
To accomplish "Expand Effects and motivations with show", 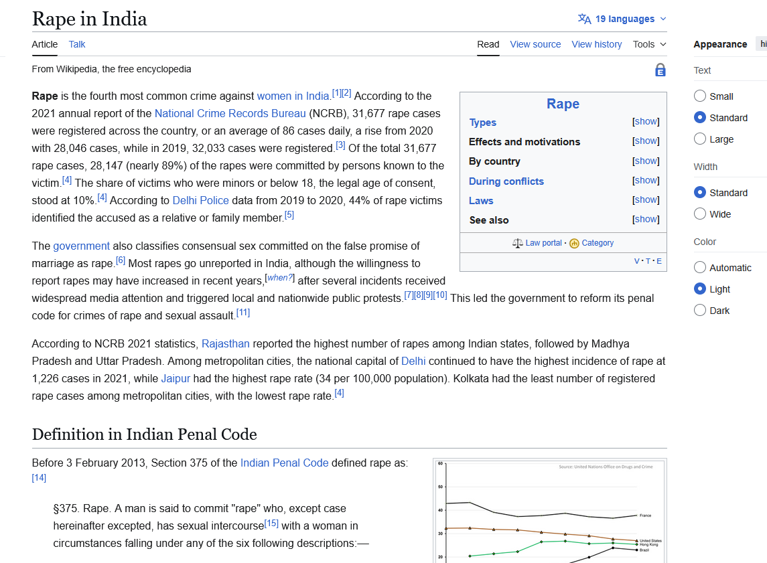I will click(646, 141).
